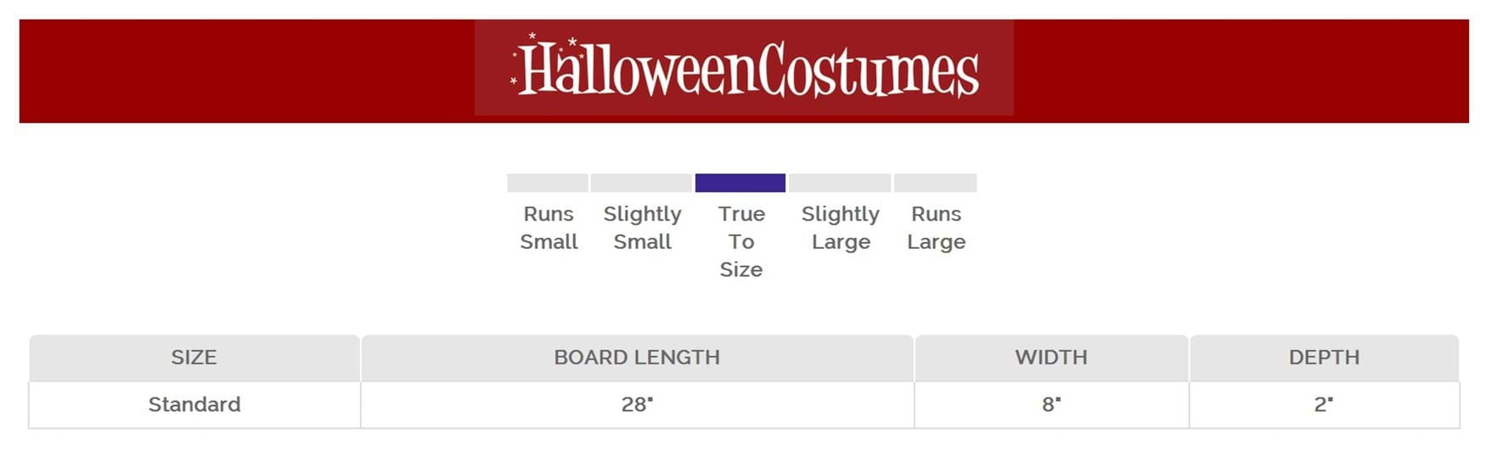Click the DEPTH column header

click(1324, 358)
